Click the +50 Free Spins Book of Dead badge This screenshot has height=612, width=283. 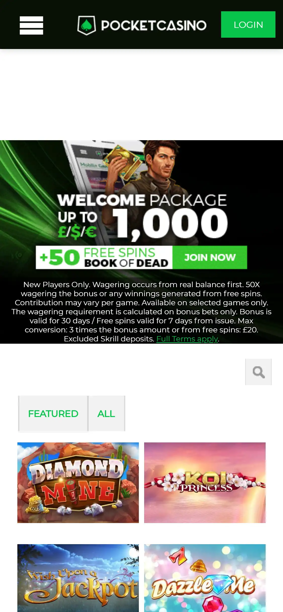(x=104, y=258)
